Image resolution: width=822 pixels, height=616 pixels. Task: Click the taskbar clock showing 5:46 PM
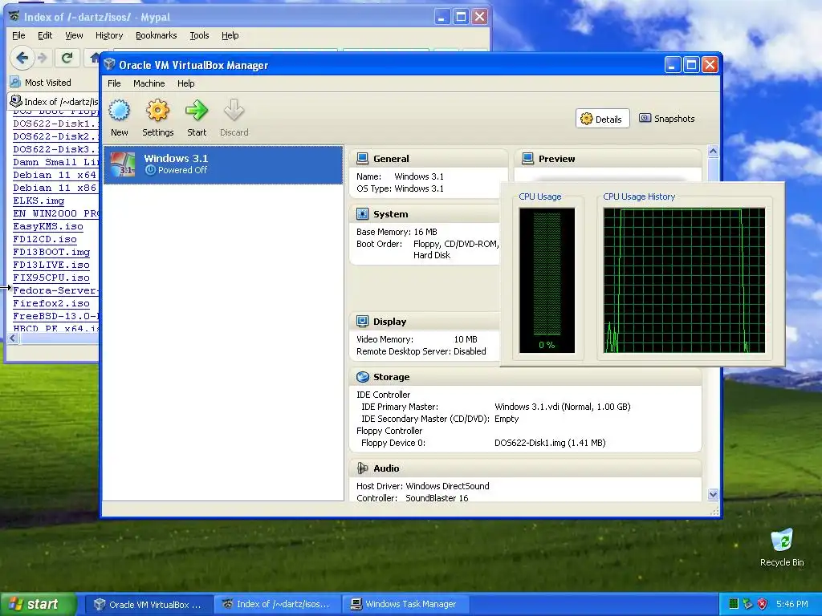click(792, 604)
